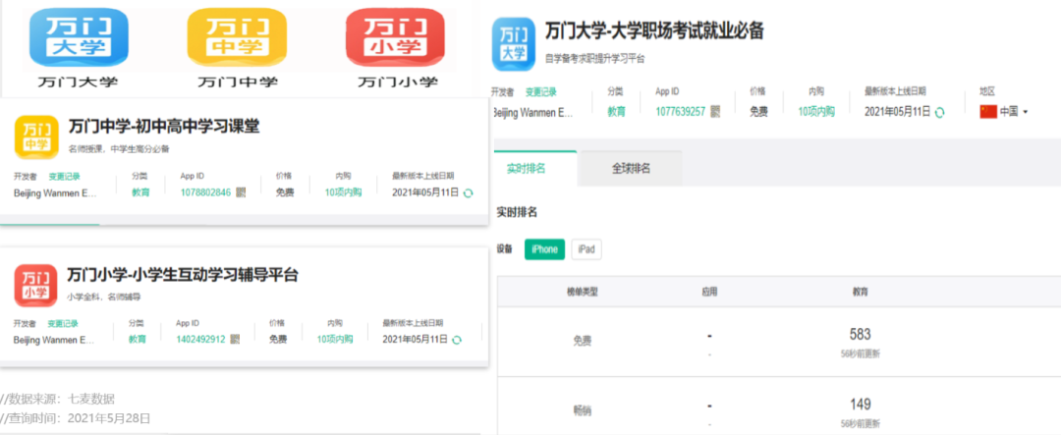Click refresh icon next to 万门小学 release date

point(456,340)
